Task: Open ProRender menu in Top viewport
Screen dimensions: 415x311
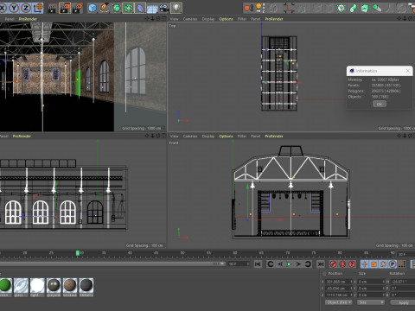Action: tap(274, 19)
